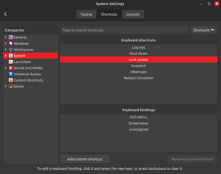Click the Launchers category icon

(x=11, y=62)
